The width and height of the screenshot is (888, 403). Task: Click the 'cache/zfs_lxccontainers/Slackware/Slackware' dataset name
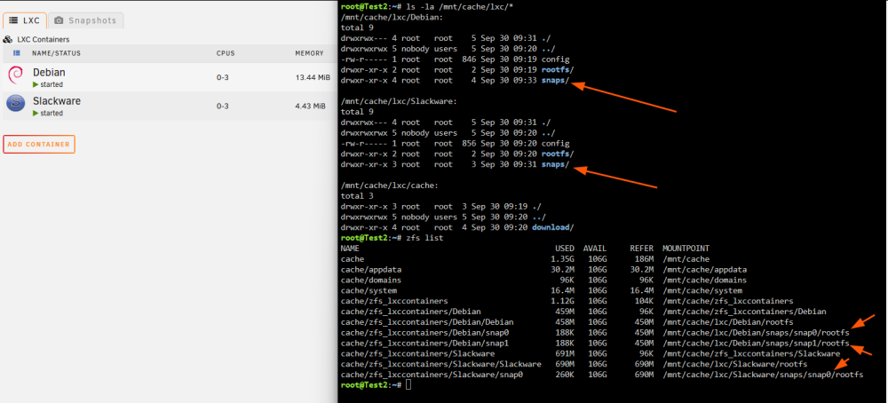441,365
